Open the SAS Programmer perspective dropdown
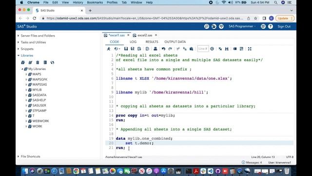The width and height of the screenshot is (312, 176). point(242,26)
